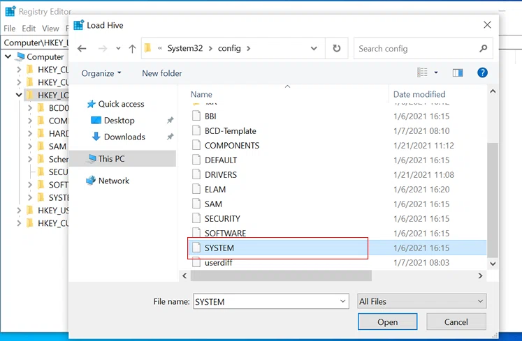Viewport: 522px width, 341px height.
Task: Click the vertical scrollbar thumb
Action: point(493,200)
